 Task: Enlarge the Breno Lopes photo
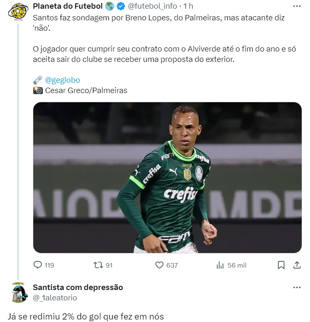point(167,177)
